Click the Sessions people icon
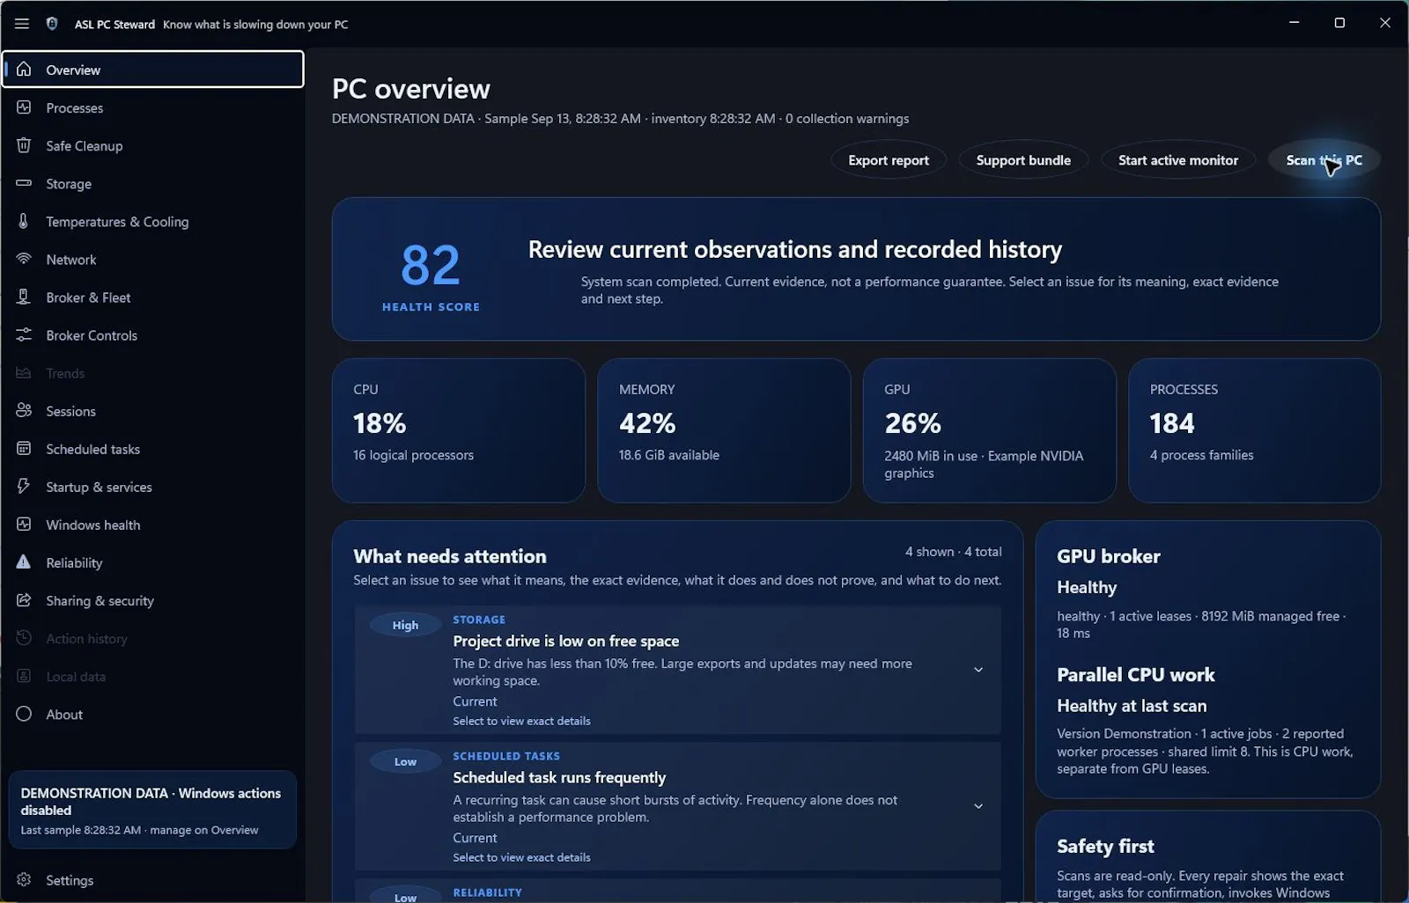The height and width of the screenshot is (903, 1409). tap(24, 410)
